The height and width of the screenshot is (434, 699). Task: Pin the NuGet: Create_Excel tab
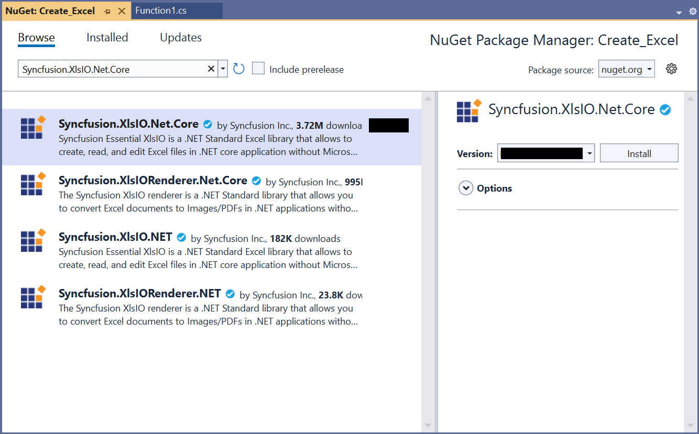pos(107,11)
